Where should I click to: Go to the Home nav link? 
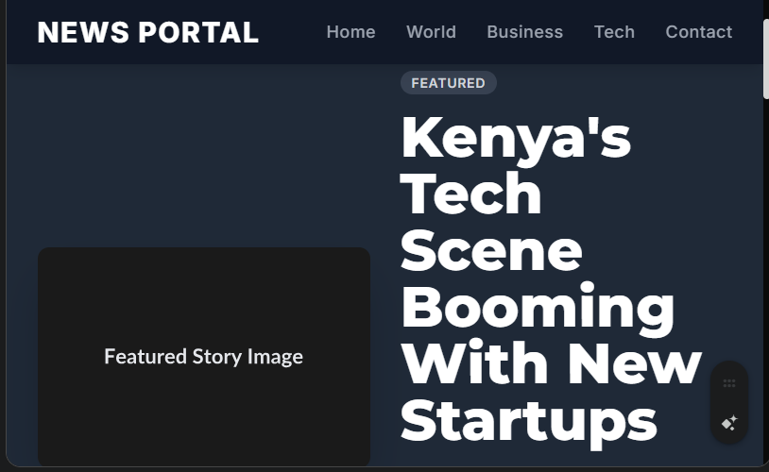350,32
